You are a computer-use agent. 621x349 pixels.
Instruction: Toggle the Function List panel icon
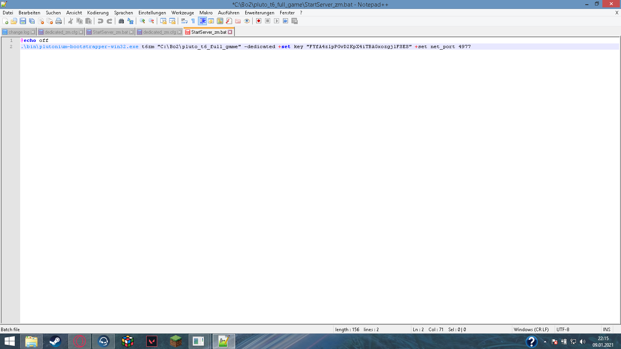pyautogui.click(x=229, y=21)
